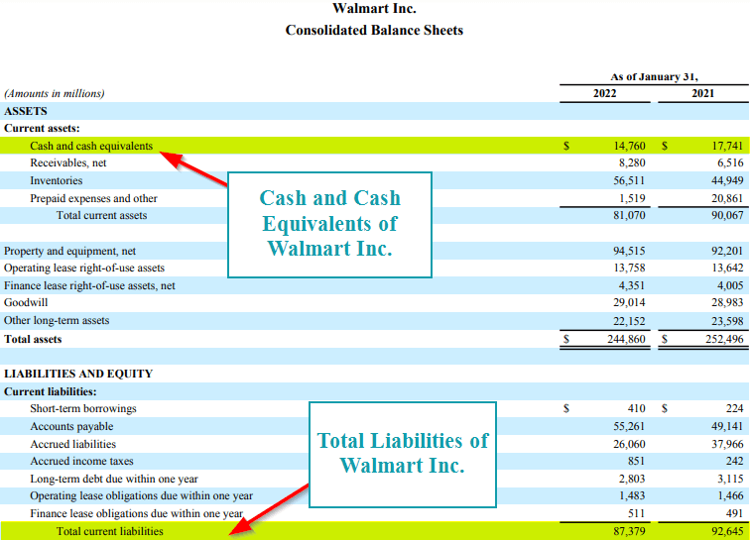
Task: Select the 2022 column heading
Action: tap(604, 94)
